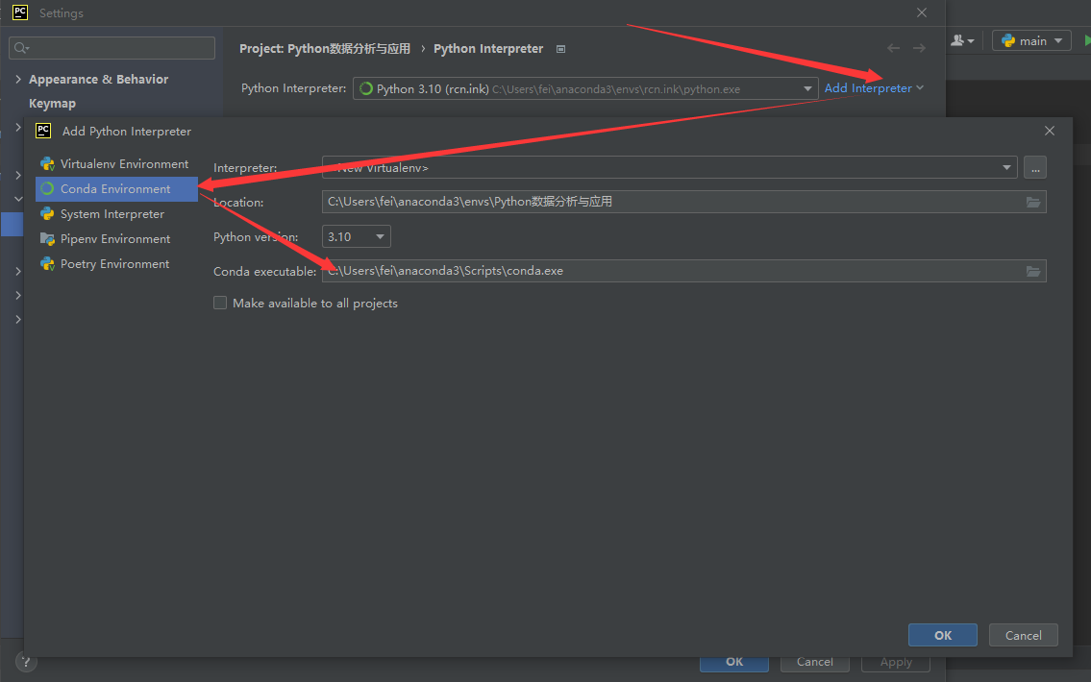The height and width of the screenshot is (682, 1091).
Task: Choose Pipenv Environment option
Action: coord(116,239)
